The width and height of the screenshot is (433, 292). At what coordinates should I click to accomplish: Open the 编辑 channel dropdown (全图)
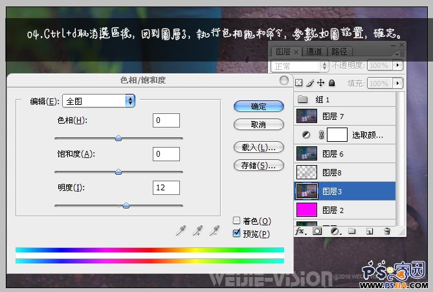(98, 100)
